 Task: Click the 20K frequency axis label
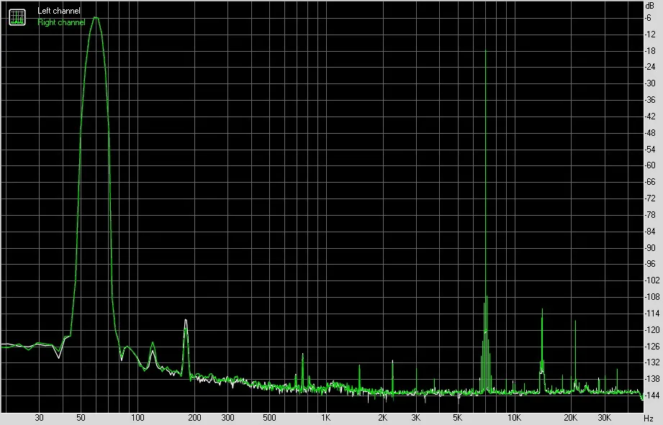pyautogui.click(x=571, y=418)
